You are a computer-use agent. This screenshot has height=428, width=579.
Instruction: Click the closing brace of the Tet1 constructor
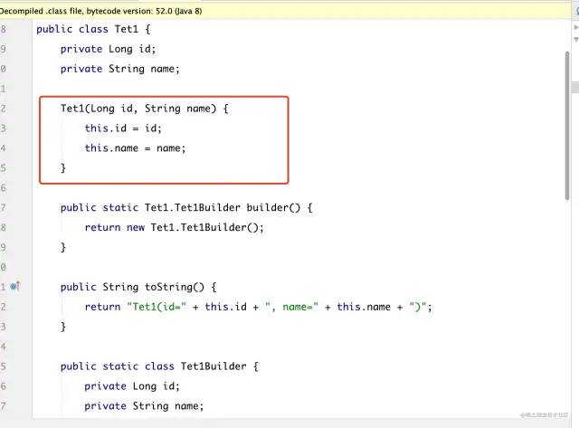coord(63,168)
